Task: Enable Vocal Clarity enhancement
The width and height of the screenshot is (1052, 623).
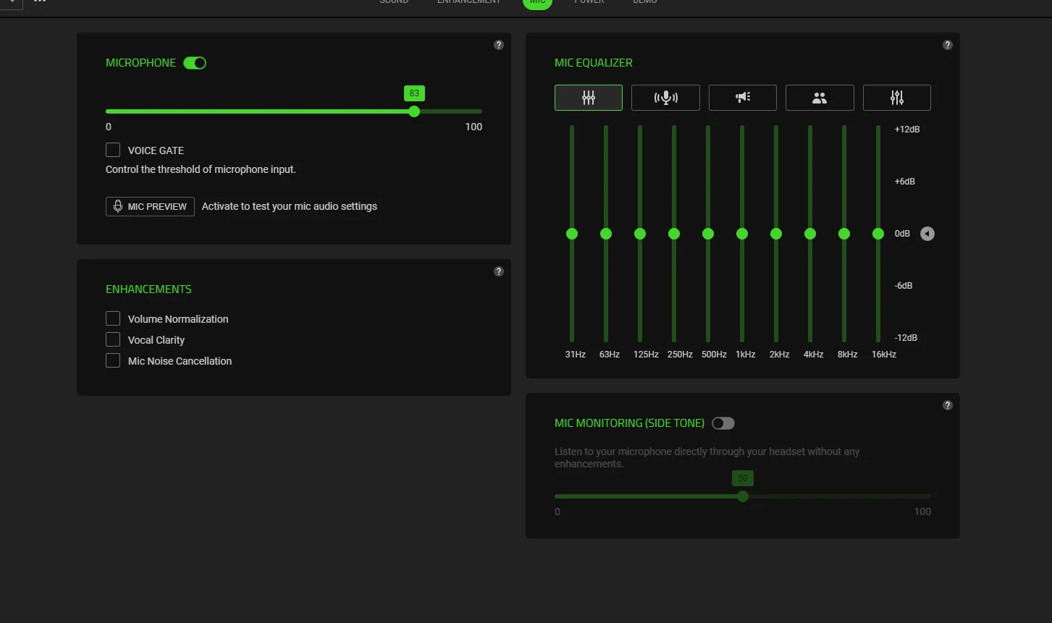Action: tap(113, 339)
